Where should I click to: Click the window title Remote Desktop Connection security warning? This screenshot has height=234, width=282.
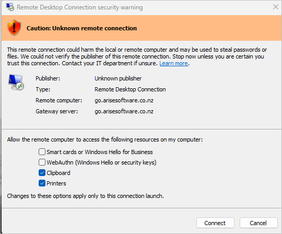(x=80, y=7)
